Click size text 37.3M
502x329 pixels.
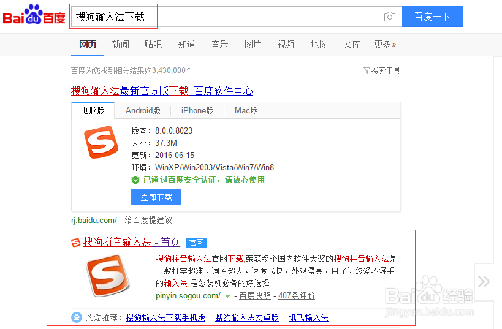166,143
